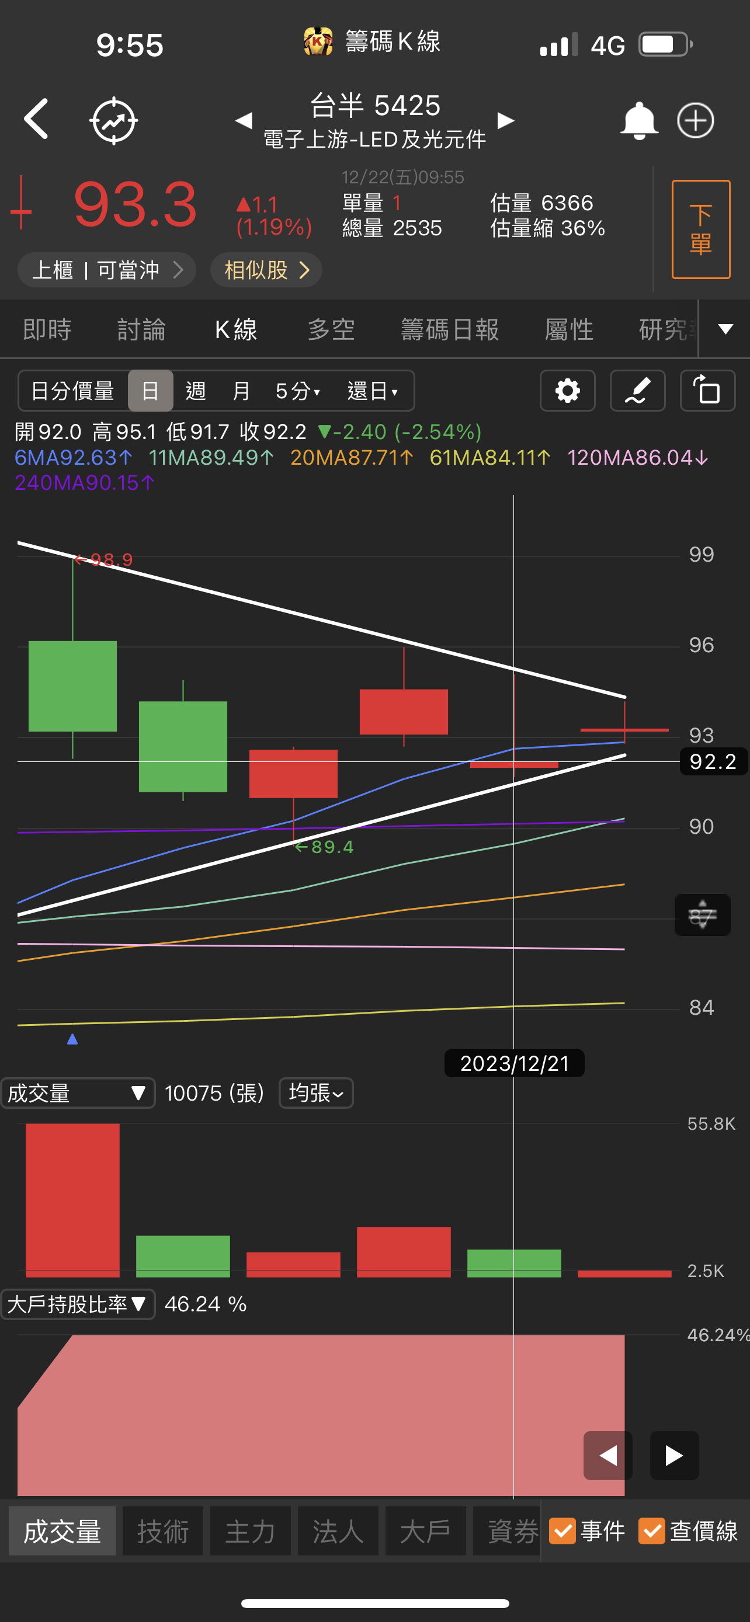Image resolution: width=750 pixels, height=1622 pixels.
Task: Switch to the 多空 tab
Action: 331,329
